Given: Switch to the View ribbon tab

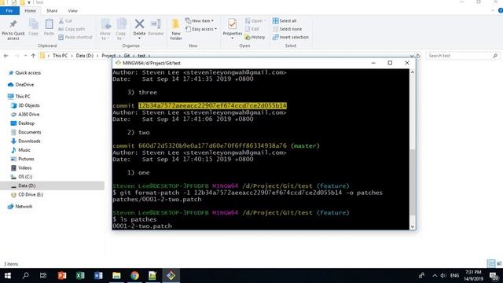Looking at the screenshot, I should 72,10.
